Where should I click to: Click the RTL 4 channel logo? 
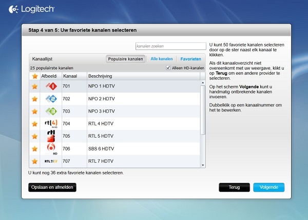pyautogui.click(x=51, y=124)
